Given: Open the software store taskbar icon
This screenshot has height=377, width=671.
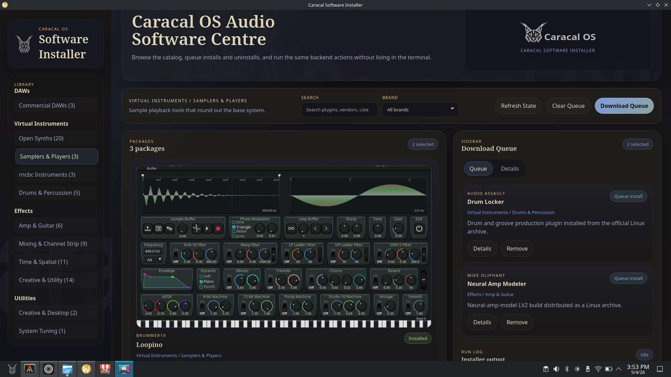Looking at the screenshot, I should (x=105, y=369).
